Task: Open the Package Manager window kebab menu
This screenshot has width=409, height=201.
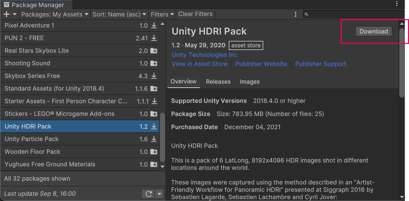Action: point(397,4)
